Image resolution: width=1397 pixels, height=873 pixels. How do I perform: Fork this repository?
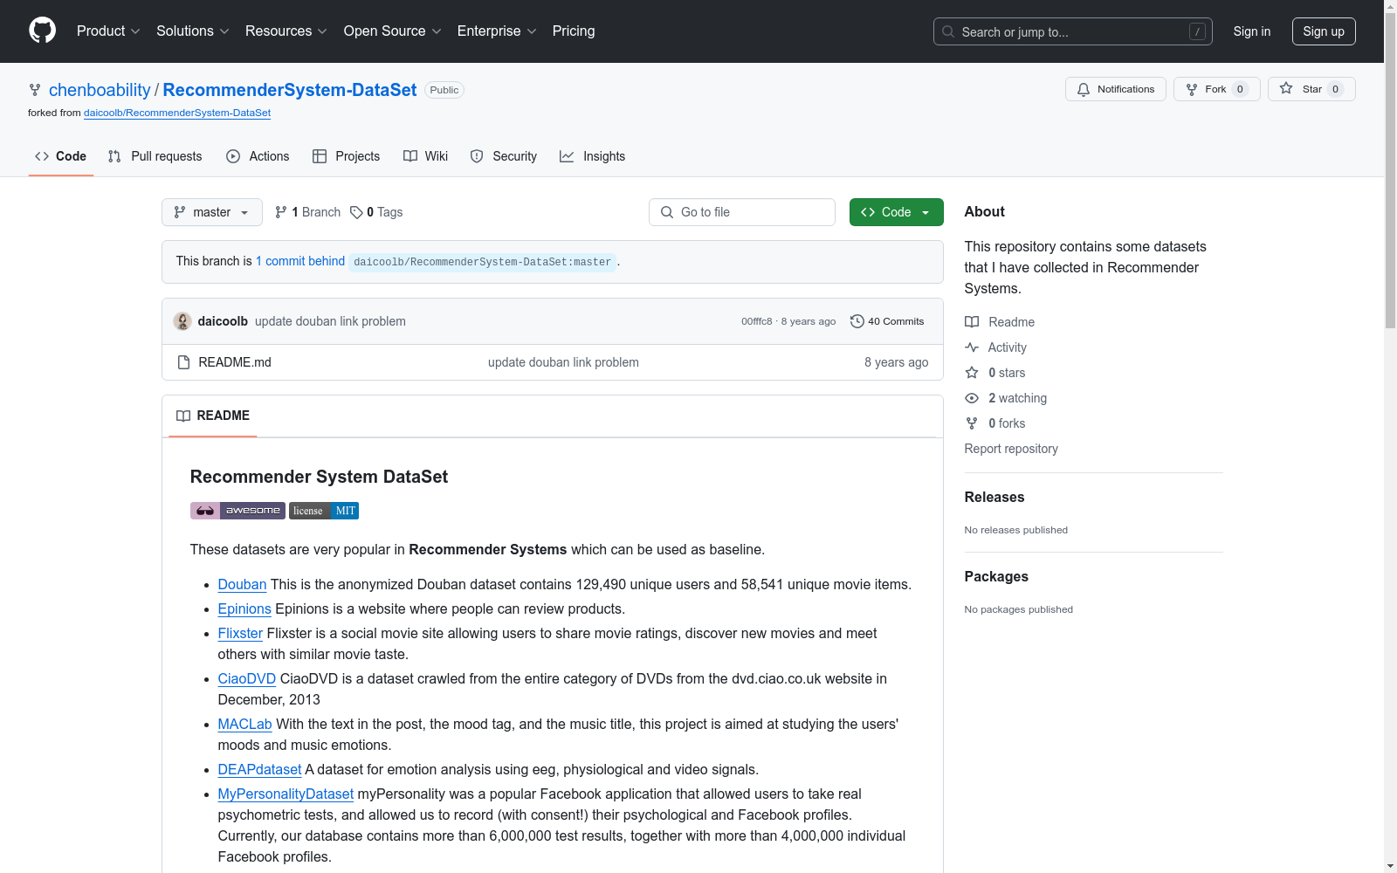pyautogui.click(x=1216, y=89)
